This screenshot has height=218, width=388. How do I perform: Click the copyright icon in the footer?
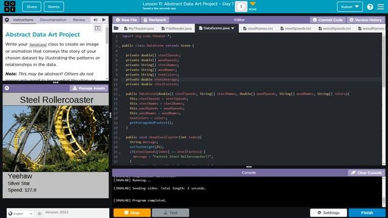pos(39,214)
